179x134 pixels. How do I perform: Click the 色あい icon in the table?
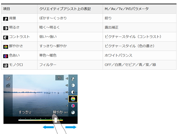tap(6, 56)
